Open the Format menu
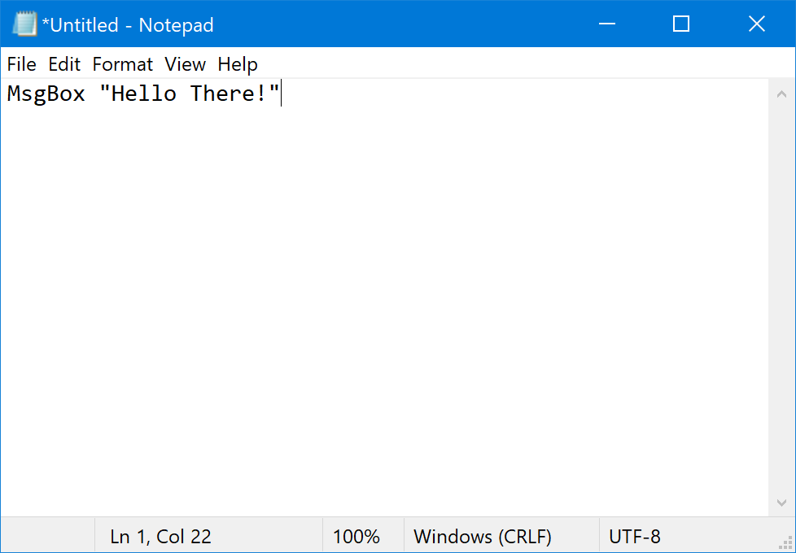This screenshot has width=796, height=553. point(122,64)
